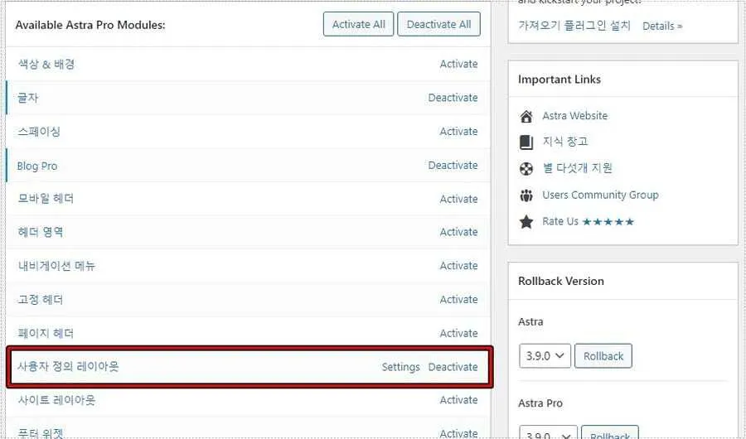Select the 페이지 헤더 label
This screenshot has width=746, height=439.
coord(46,333)
